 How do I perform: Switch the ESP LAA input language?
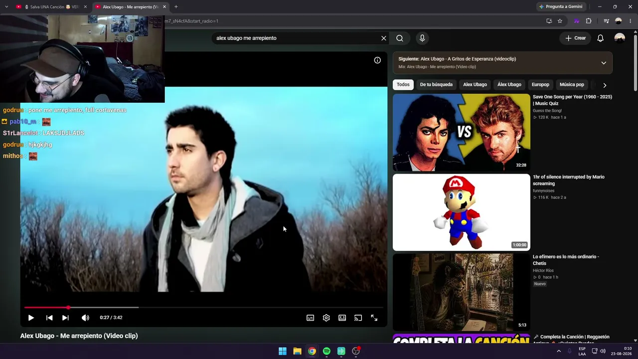[582, 351]
